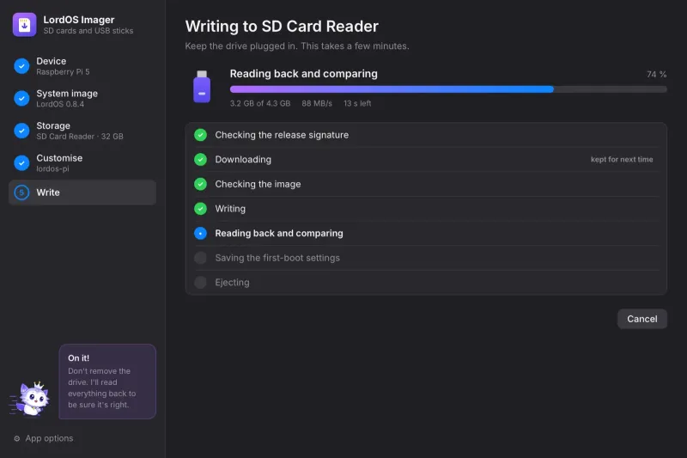Click the 'lordos-pi' hostname label

coord(52,168)
